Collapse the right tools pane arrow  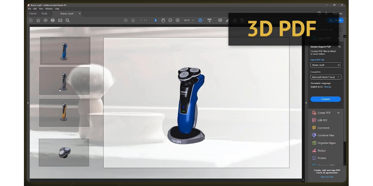pos(306,103)
